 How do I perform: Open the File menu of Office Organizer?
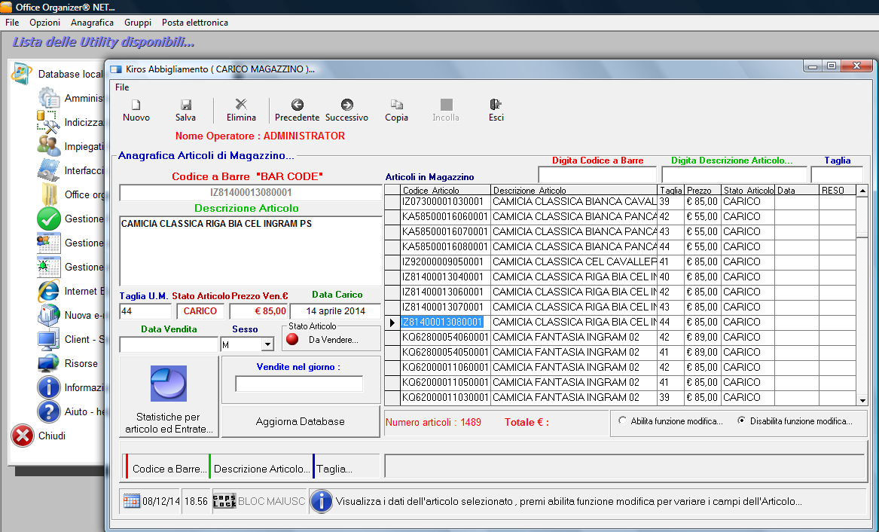click(12, 23)
